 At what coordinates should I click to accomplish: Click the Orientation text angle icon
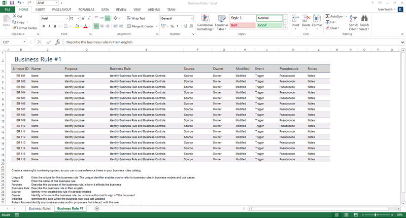tap(116, 18)
